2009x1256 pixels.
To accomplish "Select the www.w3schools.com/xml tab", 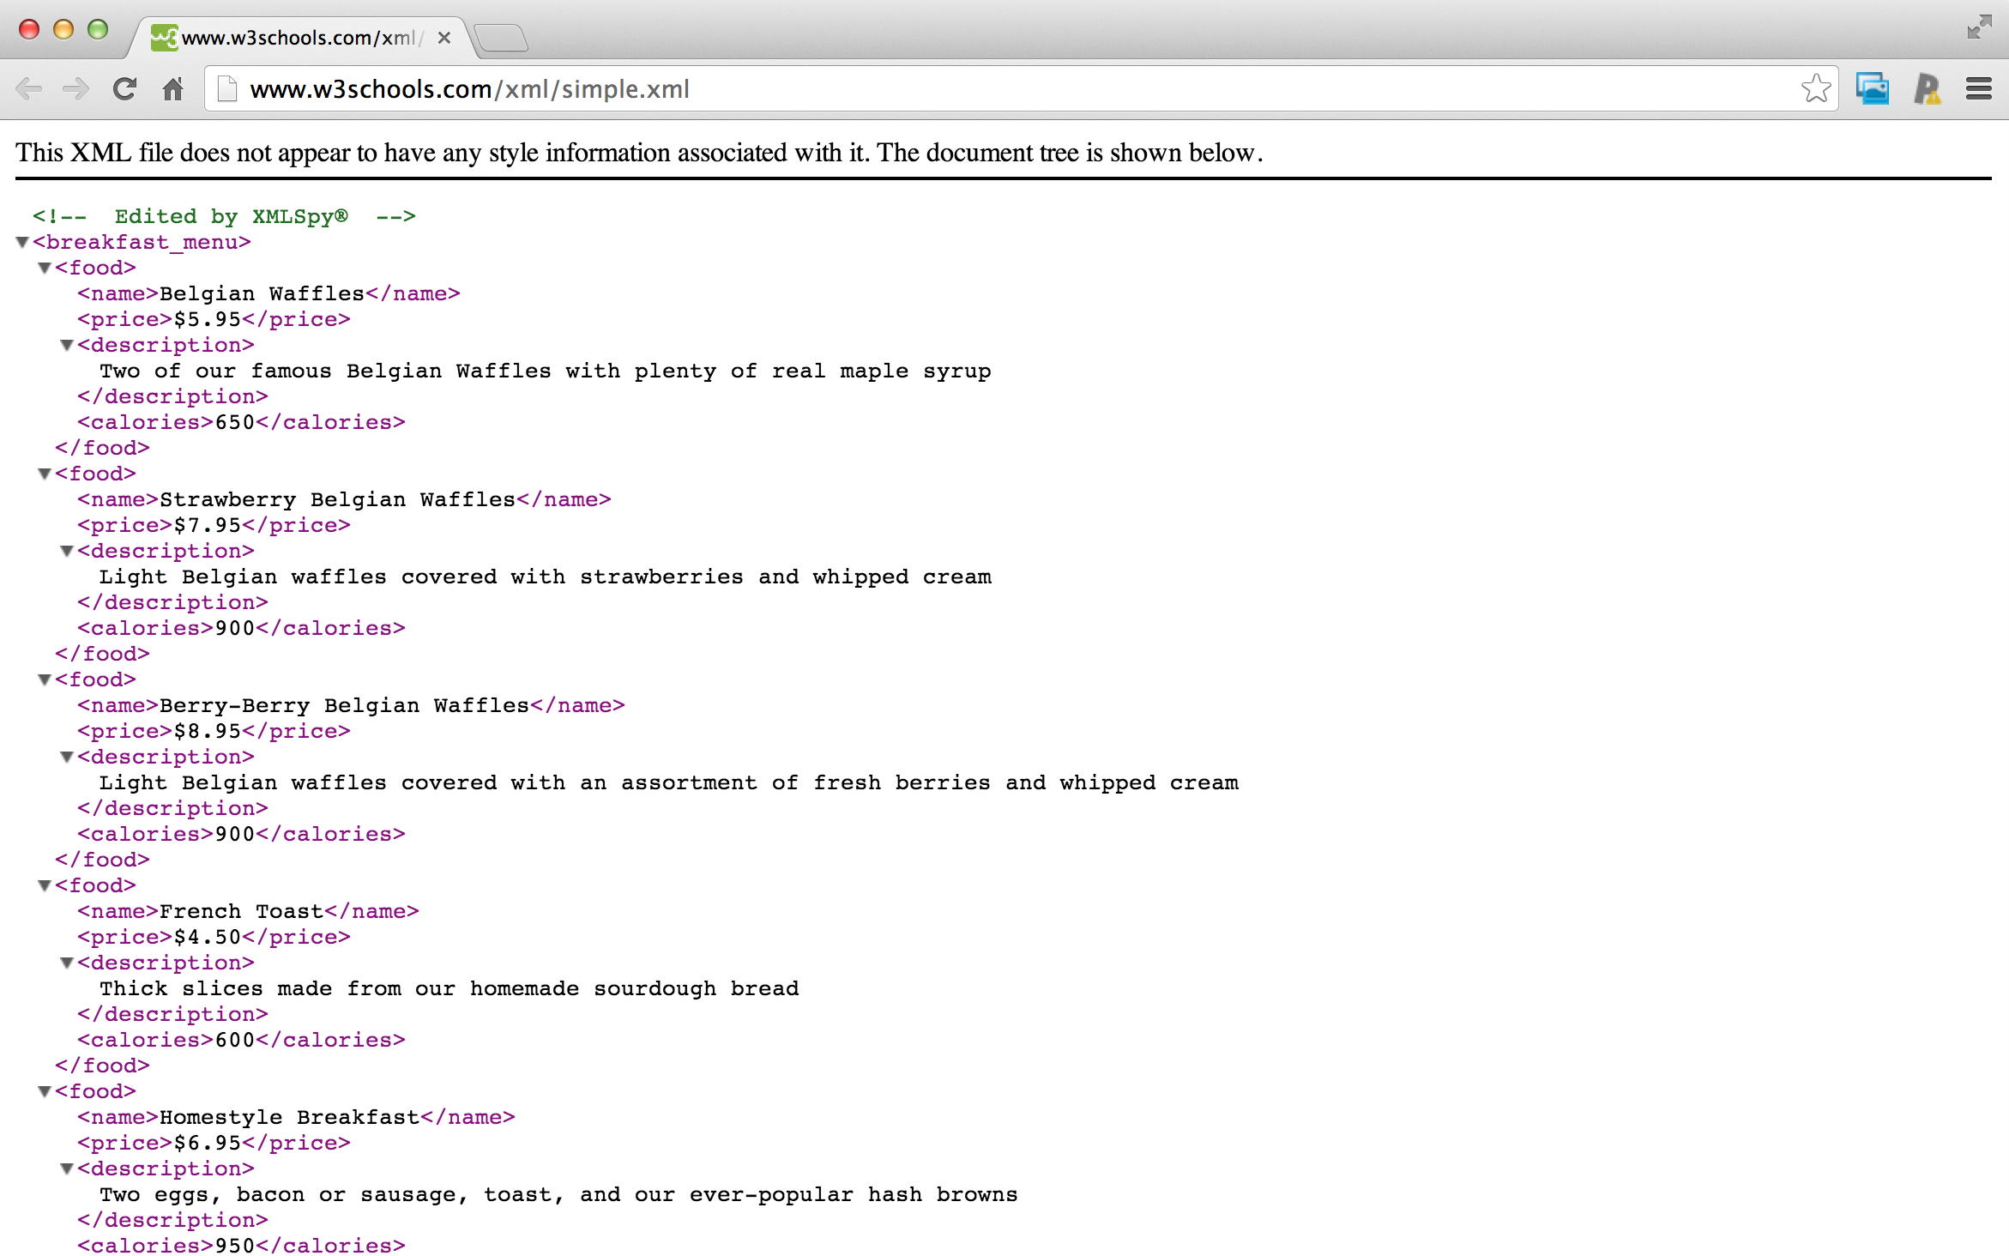I will [300, 38].
